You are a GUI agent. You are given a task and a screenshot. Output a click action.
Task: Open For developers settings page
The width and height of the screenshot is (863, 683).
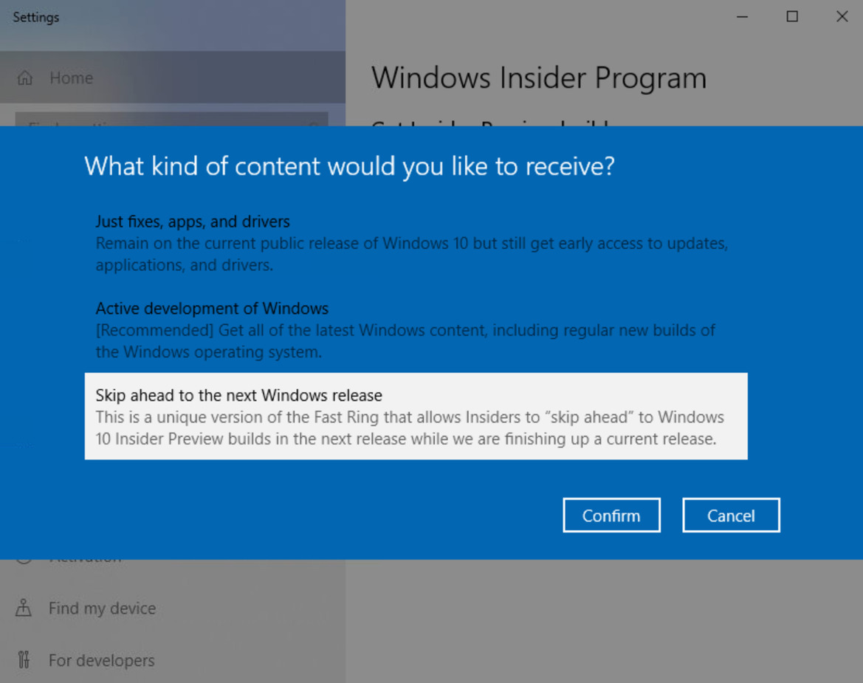[173, 660]
